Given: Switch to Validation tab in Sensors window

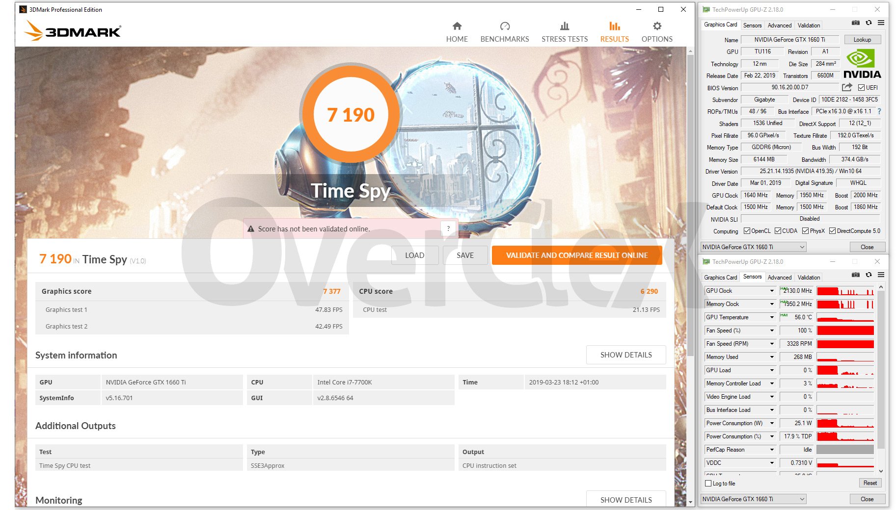Looking at the screenshot, I should 808,278.
